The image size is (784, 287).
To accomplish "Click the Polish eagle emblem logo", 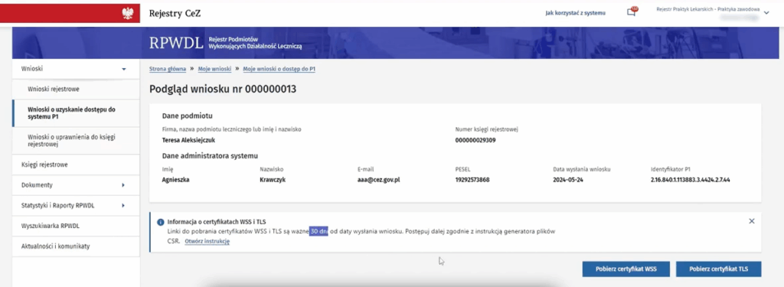I will tap(128, 13).
